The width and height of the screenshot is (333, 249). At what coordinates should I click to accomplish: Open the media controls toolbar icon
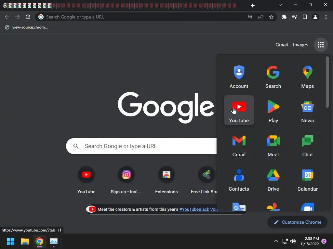tap(294, 17)
